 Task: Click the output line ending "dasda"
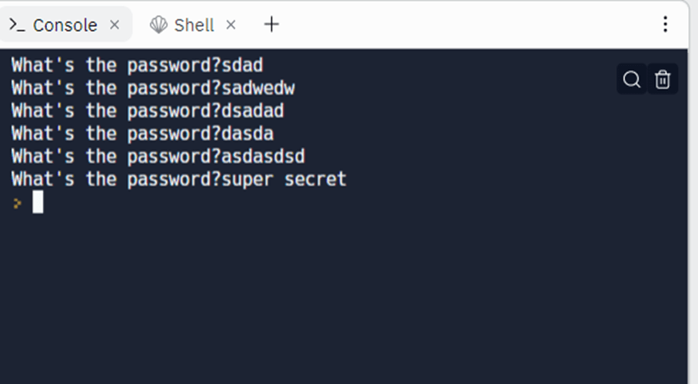pos(142,134)
